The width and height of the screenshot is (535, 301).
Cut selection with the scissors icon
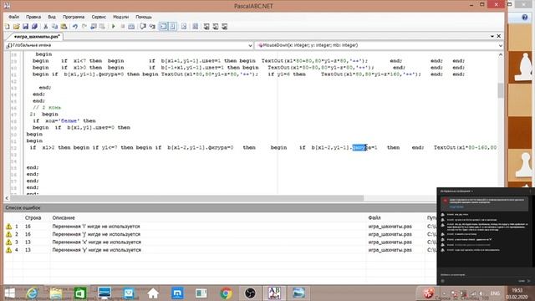pos(45,26)
